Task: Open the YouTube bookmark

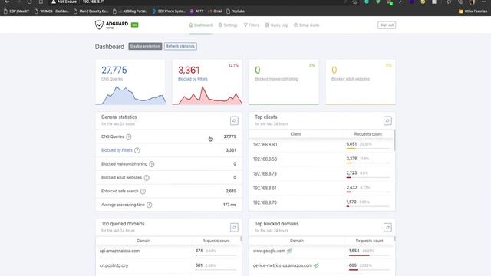Action: point(236,11)
